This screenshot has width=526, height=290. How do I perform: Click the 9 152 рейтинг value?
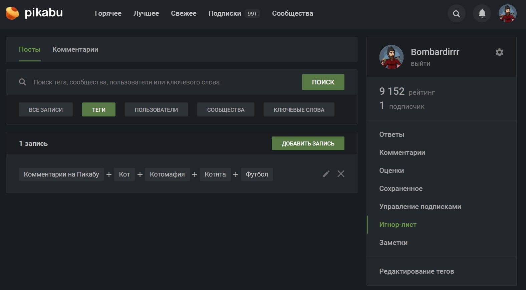pyautogui.click(x=407, y=91)
